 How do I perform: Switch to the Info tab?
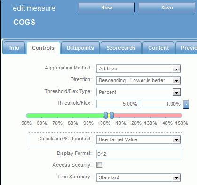click(14, 48)
